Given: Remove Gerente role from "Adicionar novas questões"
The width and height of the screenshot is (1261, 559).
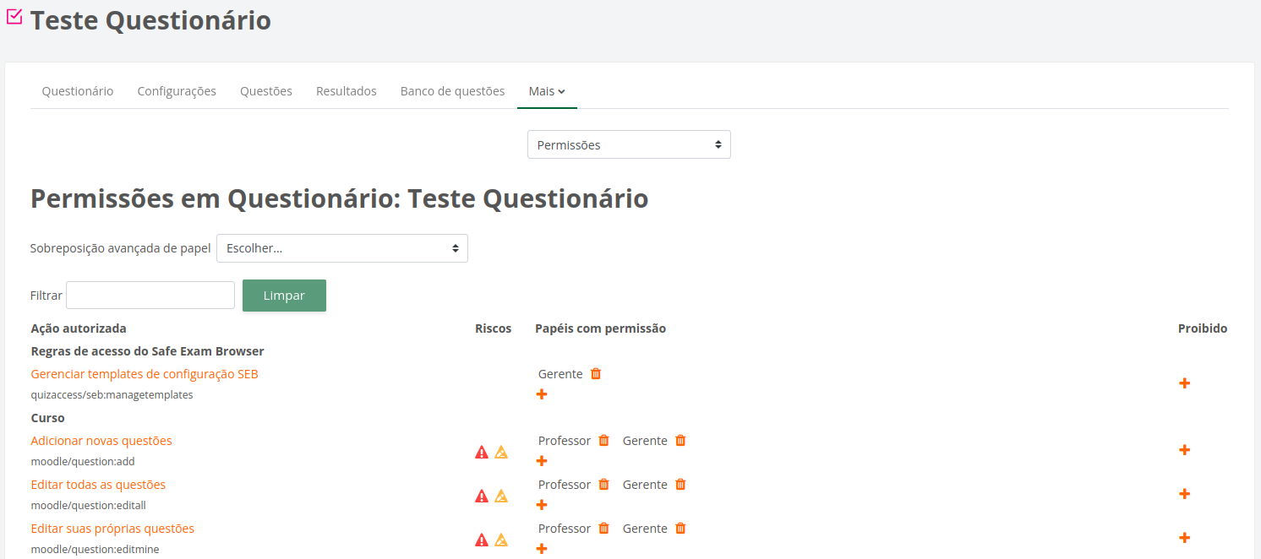Looking at the screenshot, I should tap(680, 440).
